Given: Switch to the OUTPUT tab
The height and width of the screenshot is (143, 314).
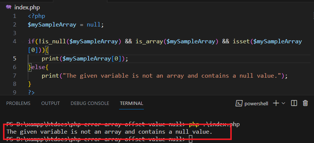Looking at the screenshot, I should [50, 103].
